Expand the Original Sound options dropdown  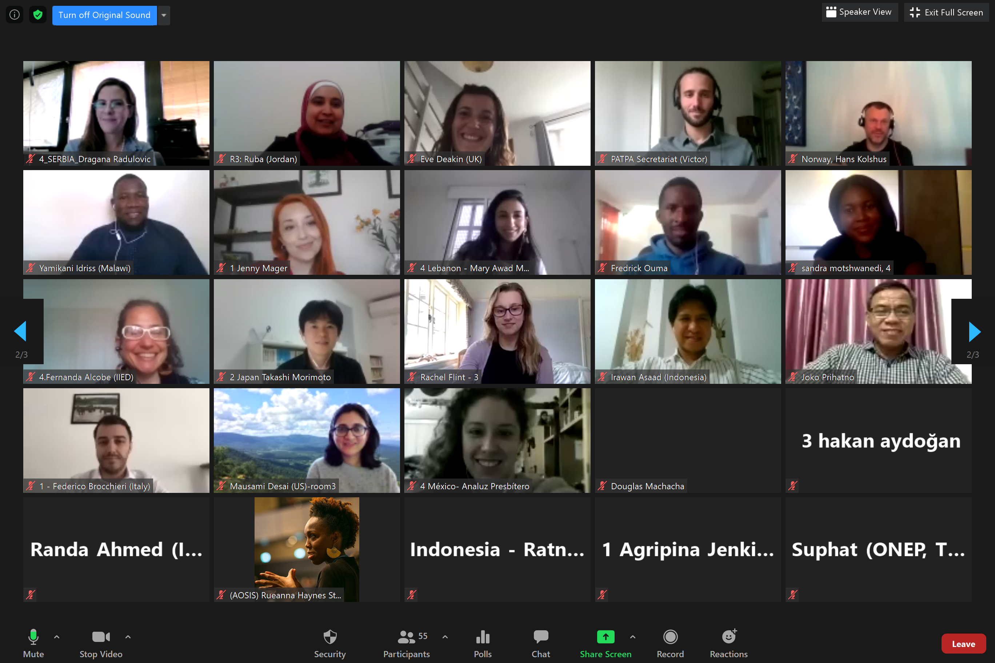tap(164, 15)
